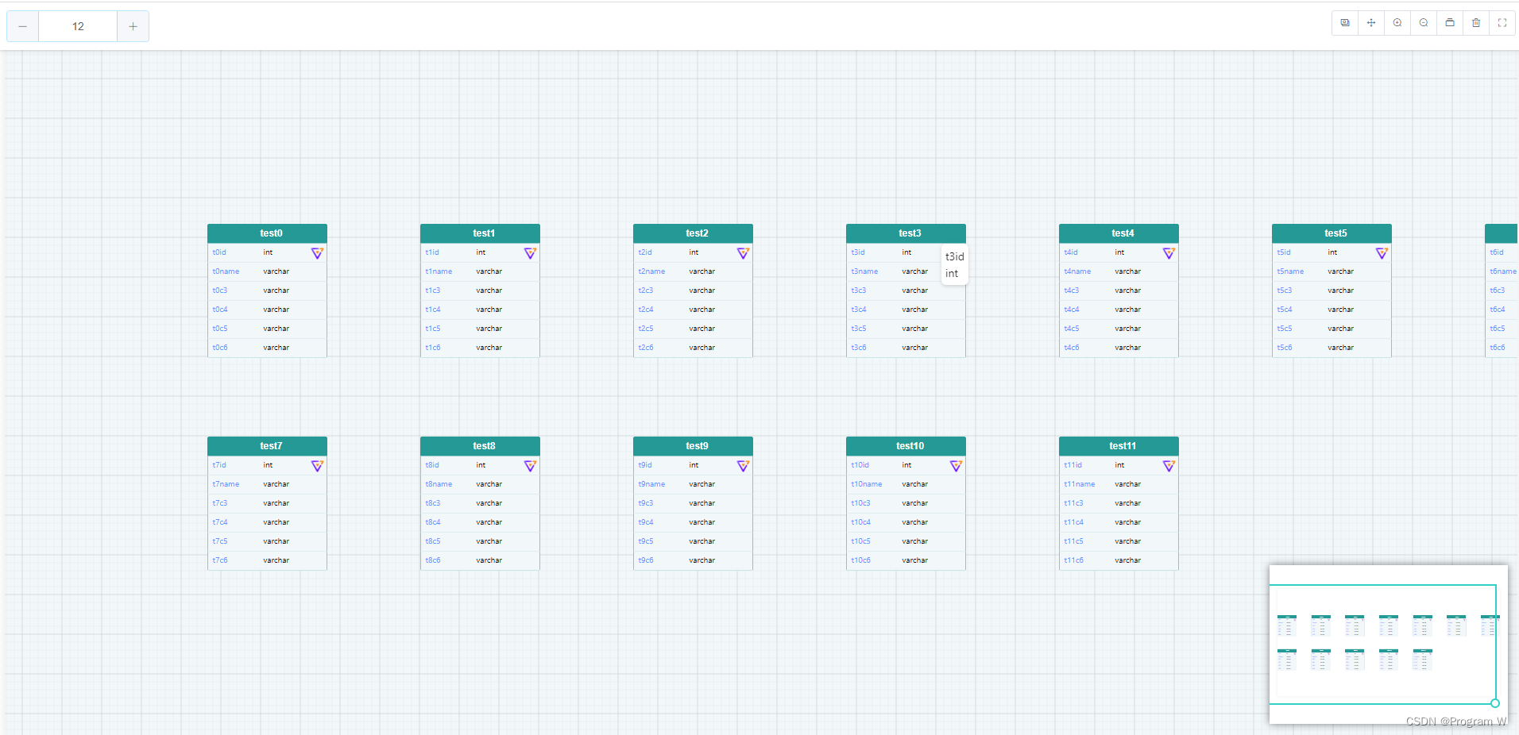Click the t4c5 field name

pos(1072,329)
